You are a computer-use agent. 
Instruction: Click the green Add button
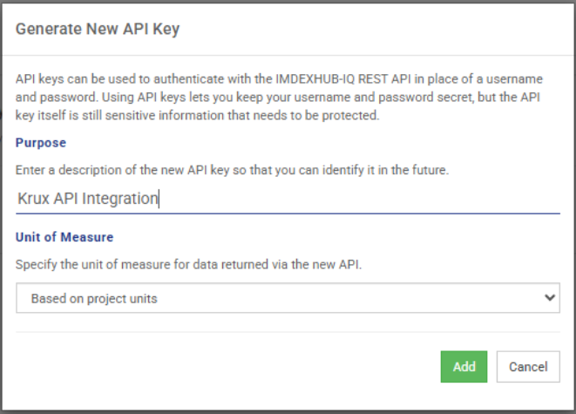tap(464, 367)
